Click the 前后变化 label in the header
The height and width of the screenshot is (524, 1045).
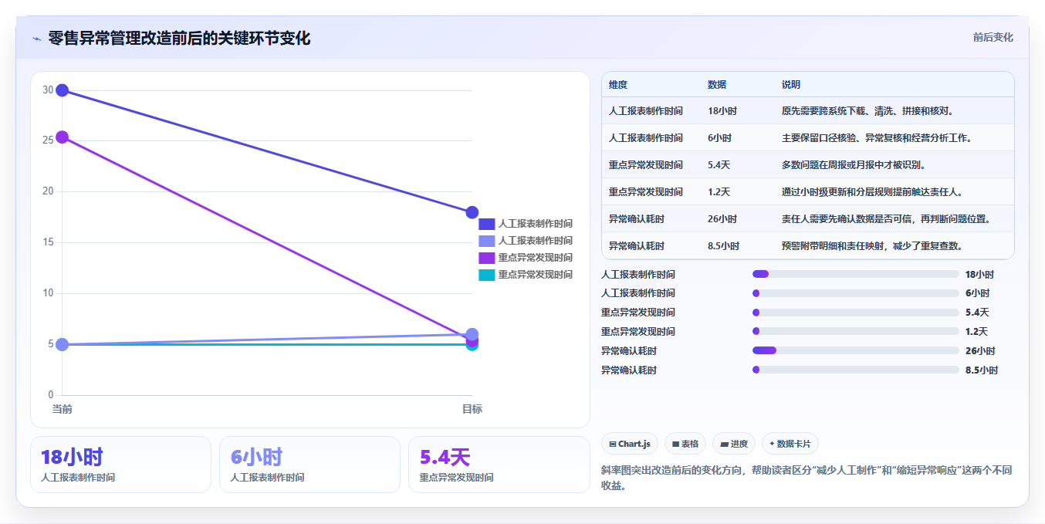(x=993, y=37)
